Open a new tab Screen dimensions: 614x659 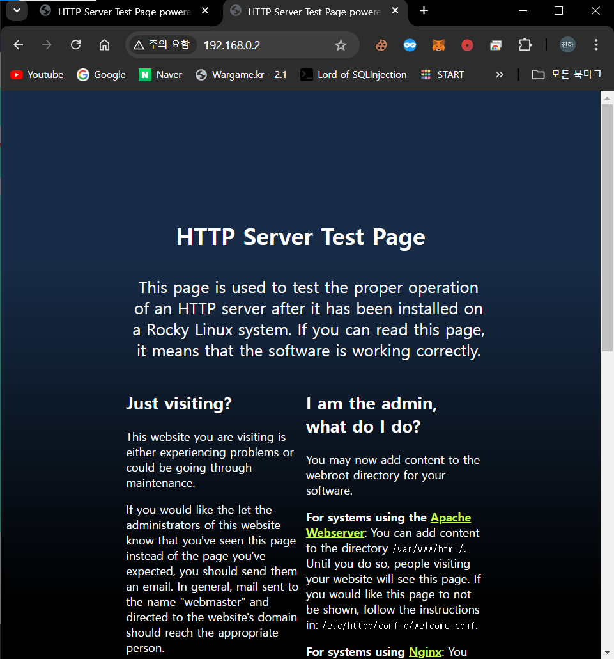coord(424,10)
